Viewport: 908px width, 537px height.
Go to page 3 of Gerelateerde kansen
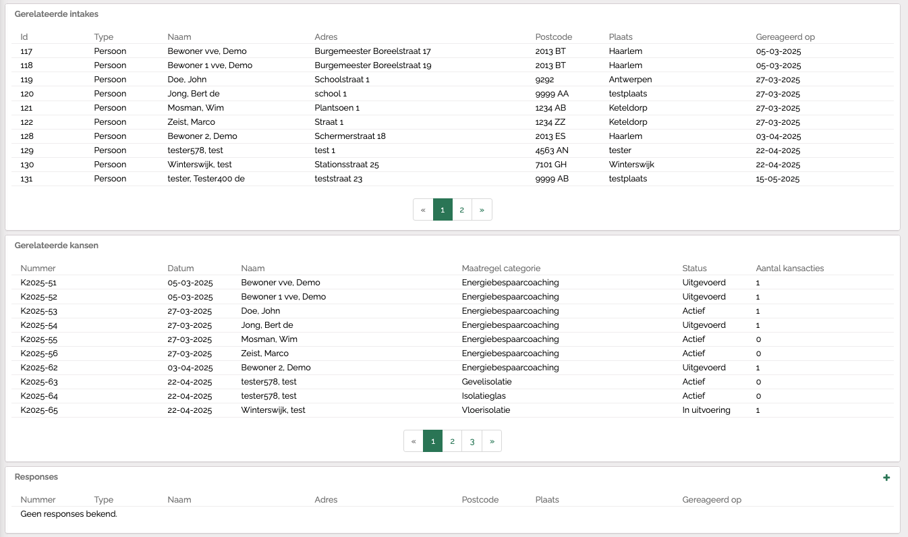click(x=472, y=441)
